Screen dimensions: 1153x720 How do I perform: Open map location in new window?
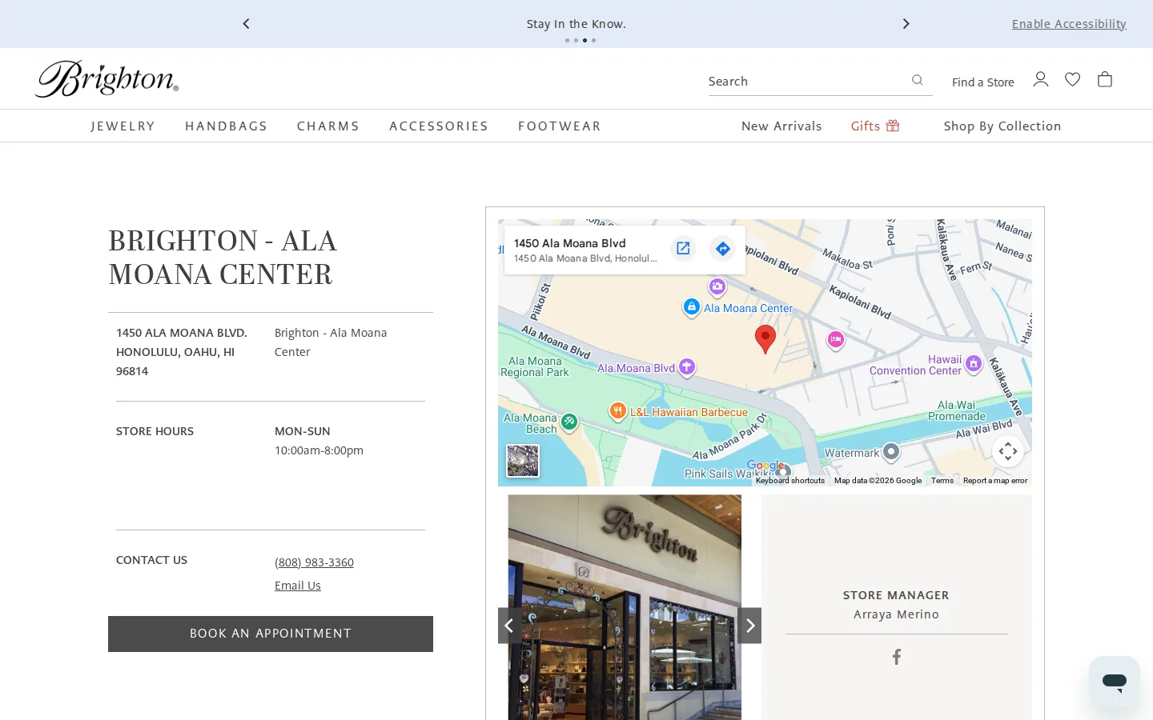(x=683, y=249)
